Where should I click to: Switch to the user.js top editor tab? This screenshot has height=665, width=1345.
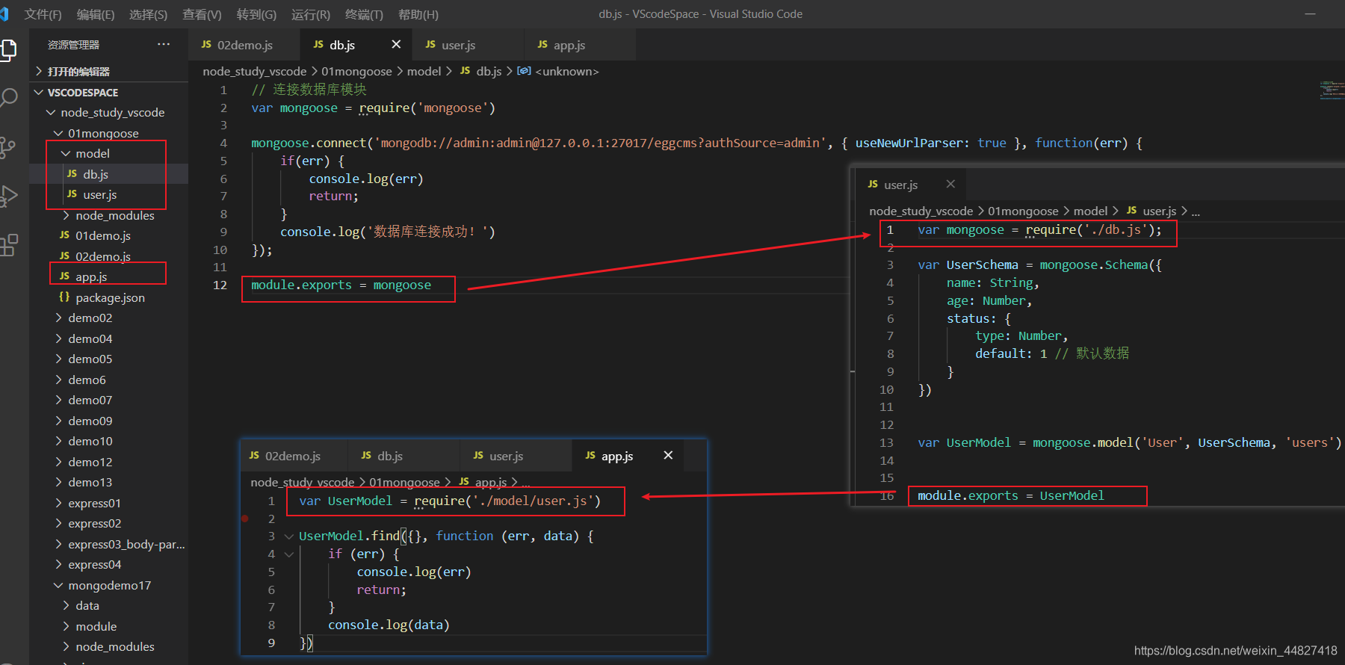tap(468, 45)
